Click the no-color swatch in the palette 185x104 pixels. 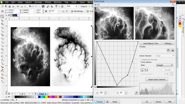(14, 97)
